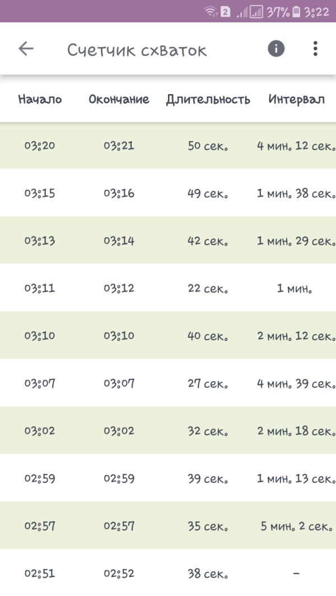Tap the 1 мин. 29 сек. interval
This screenshot has height=596, width=336.
click(x=296, y=241)
